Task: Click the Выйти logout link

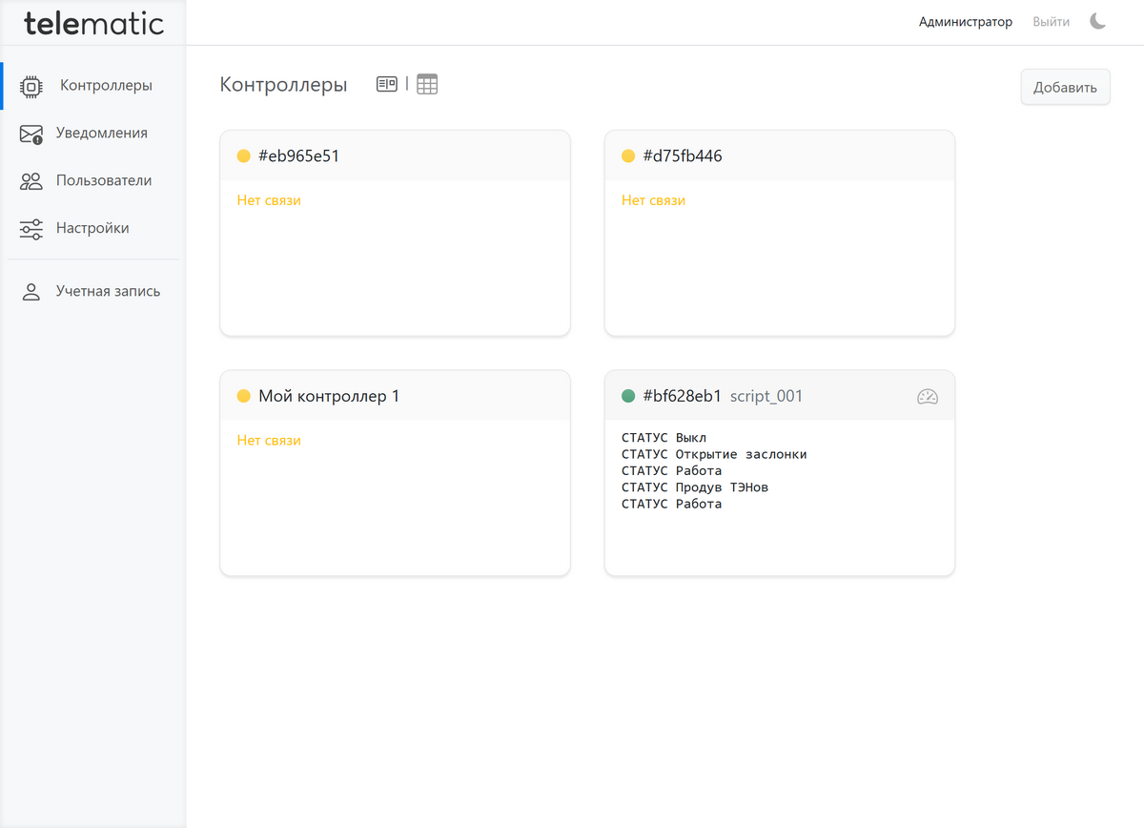Action: tap(1051, 22)
